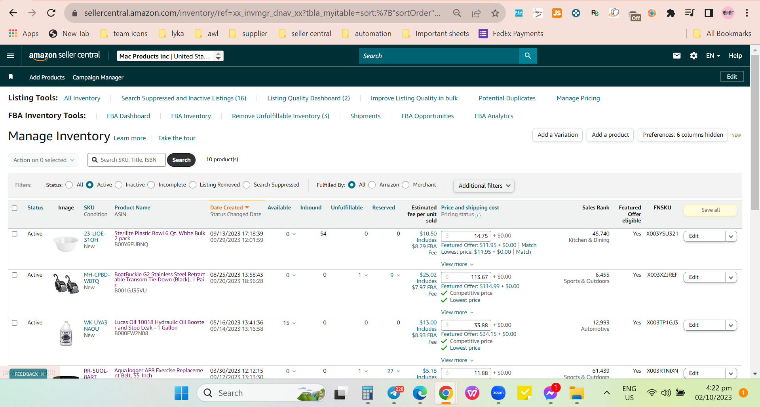Open Campaign Manager in the nav bar

[98, 77]
